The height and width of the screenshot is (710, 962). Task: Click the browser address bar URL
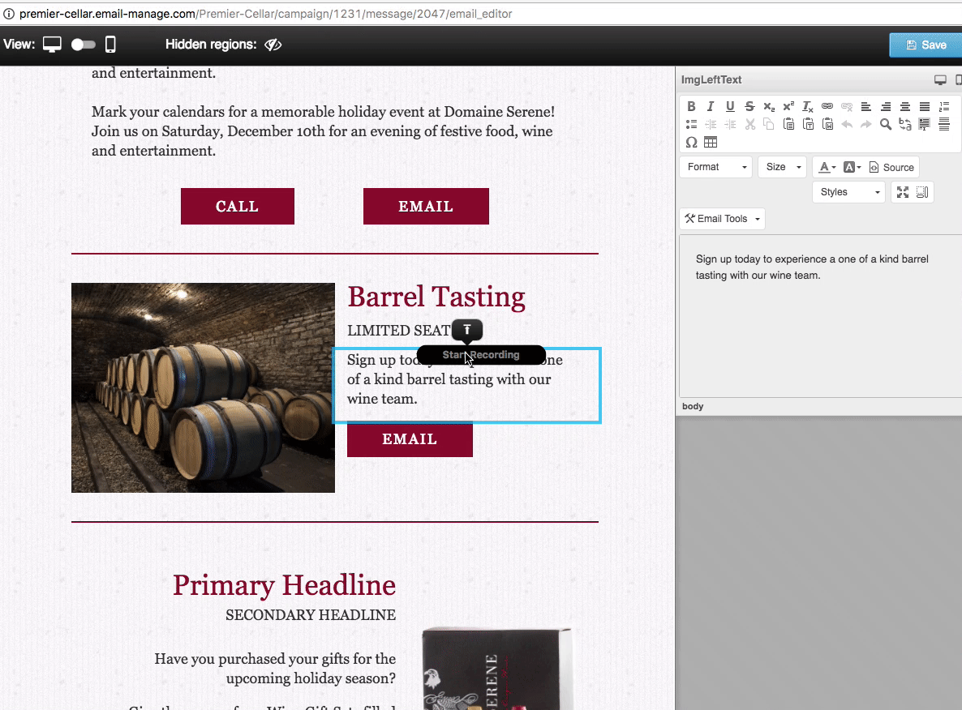(265, 14)
